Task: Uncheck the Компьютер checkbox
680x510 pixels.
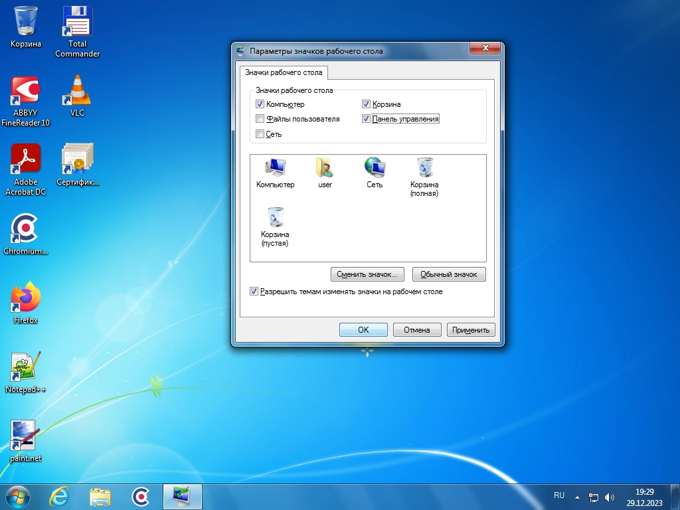Action: (260, 104)
